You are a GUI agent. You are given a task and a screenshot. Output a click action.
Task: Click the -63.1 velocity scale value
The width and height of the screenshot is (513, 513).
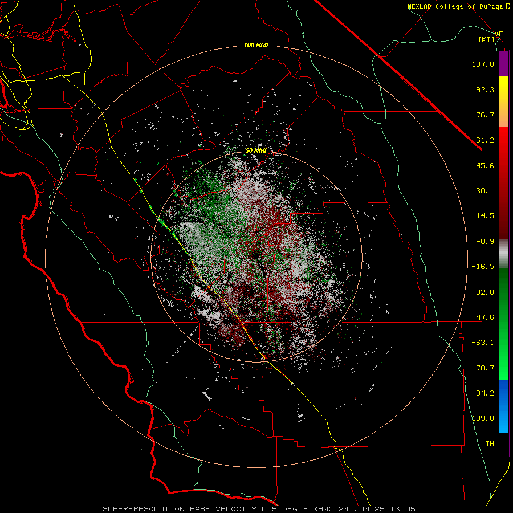[x=483, y=343]
